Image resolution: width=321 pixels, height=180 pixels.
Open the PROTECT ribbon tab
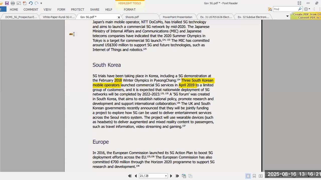click(x=77, y=9)
